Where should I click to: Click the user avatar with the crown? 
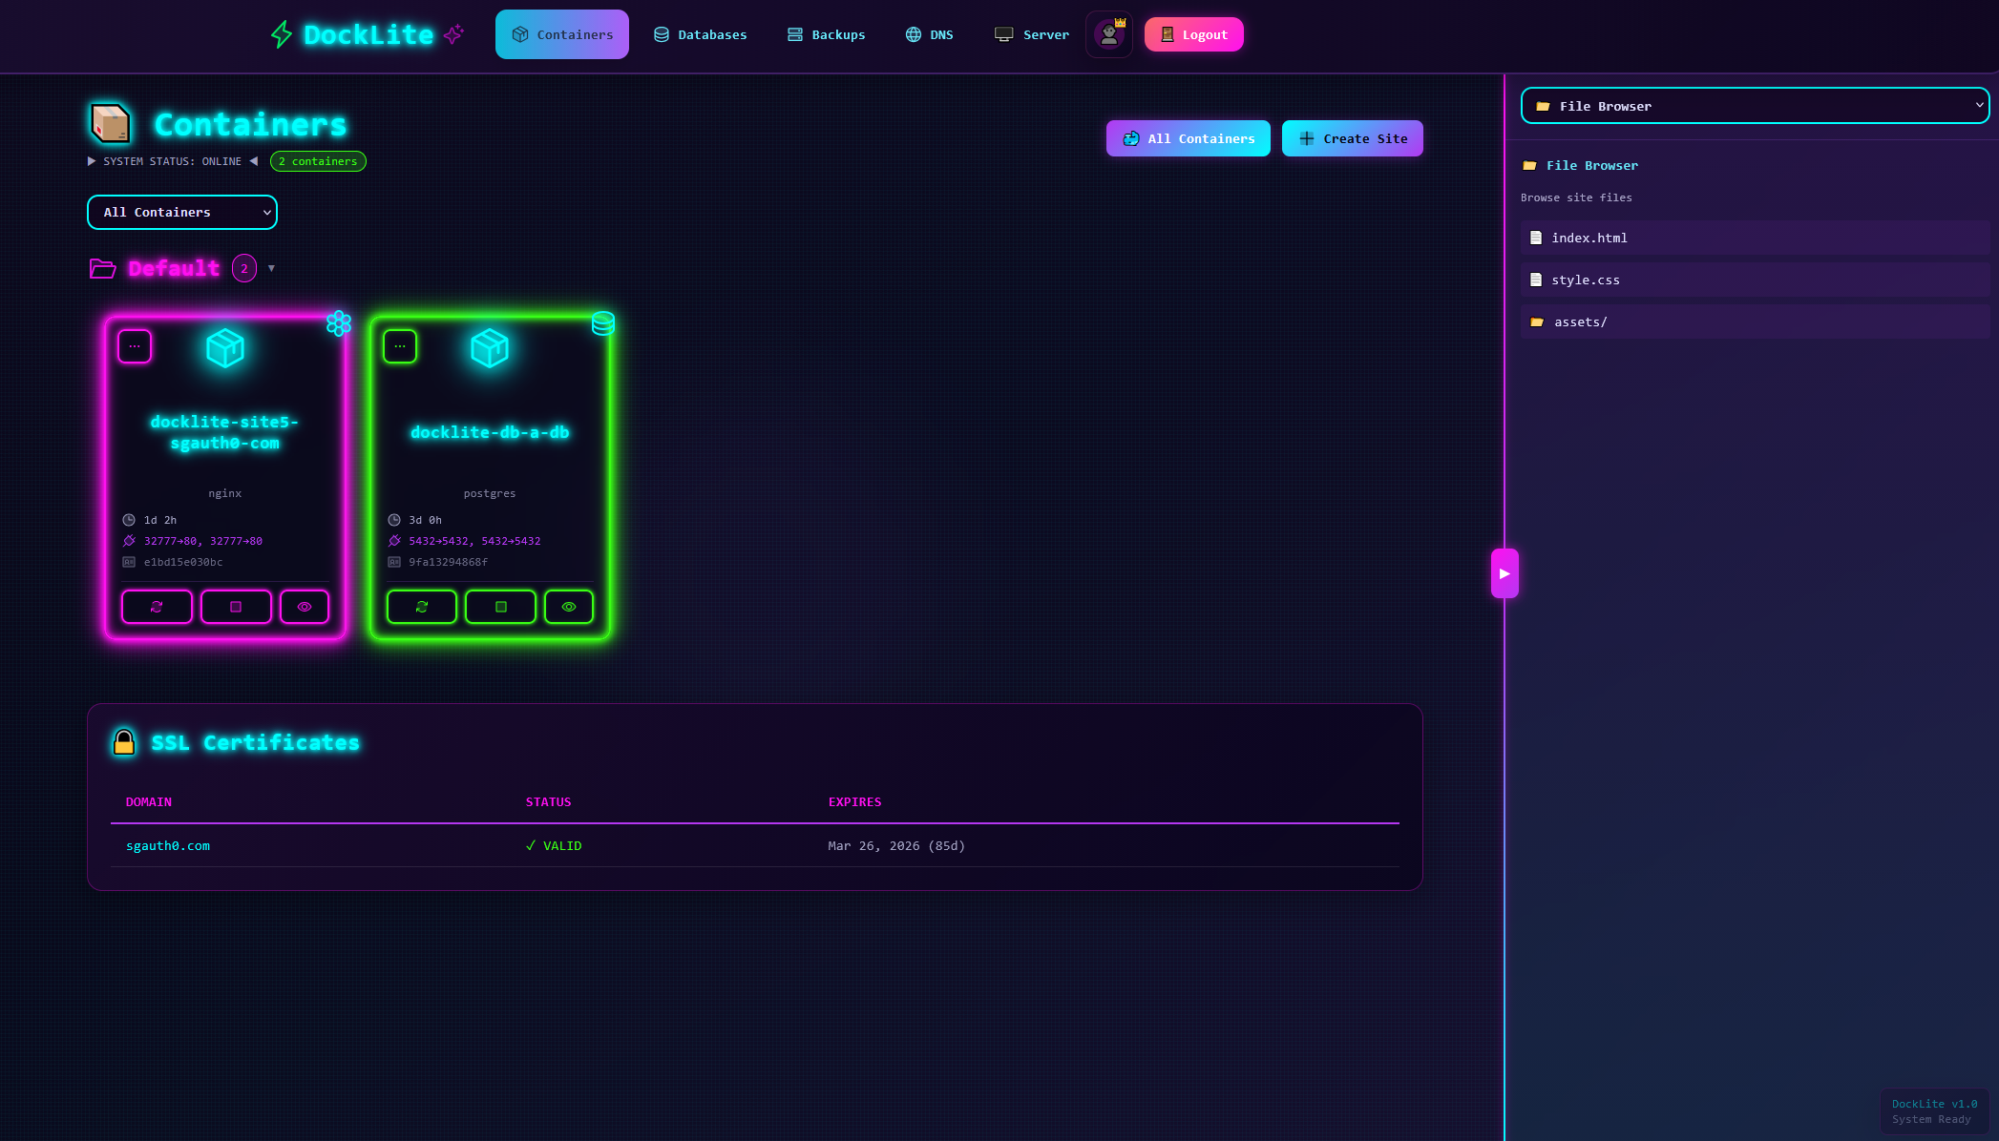click(x=1108, y=34)
